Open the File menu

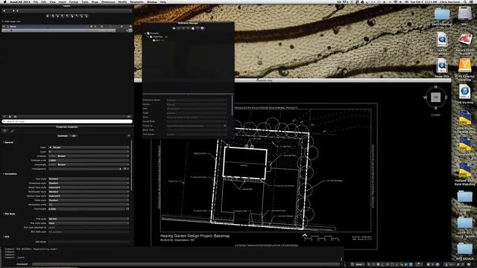point(36,1)
